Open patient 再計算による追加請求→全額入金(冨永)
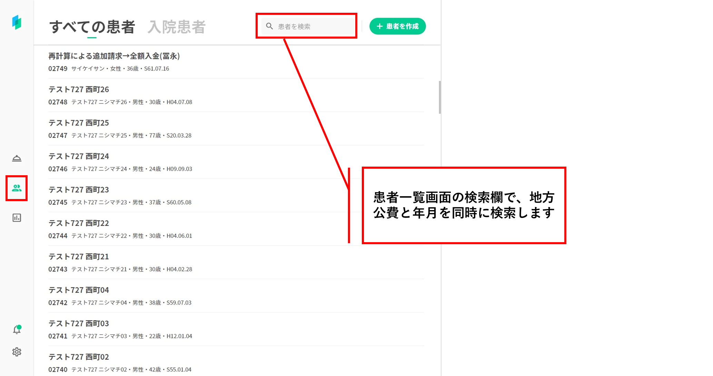The image size is (713, 376). pos(114,56)
